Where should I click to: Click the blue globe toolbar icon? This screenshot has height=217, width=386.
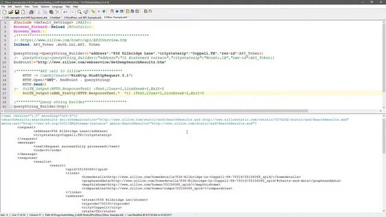click(x=117, y=11)
